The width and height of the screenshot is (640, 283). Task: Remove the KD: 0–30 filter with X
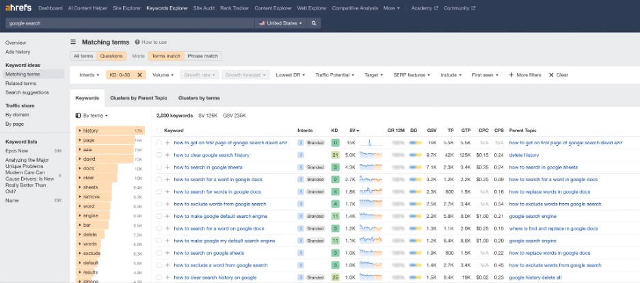click(139, 75)
